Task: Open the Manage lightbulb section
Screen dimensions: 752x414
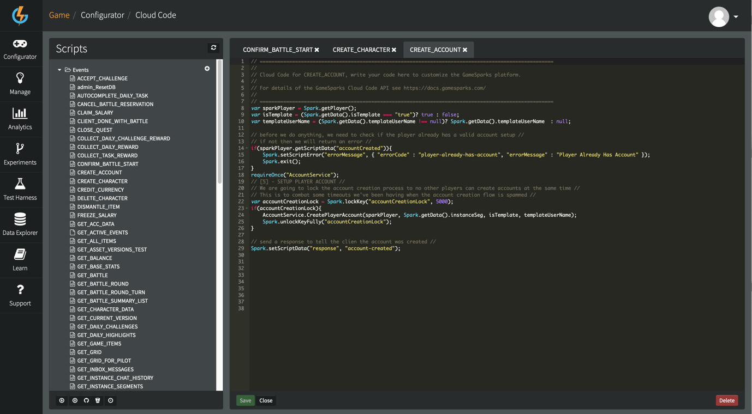Action: (20, 84)
